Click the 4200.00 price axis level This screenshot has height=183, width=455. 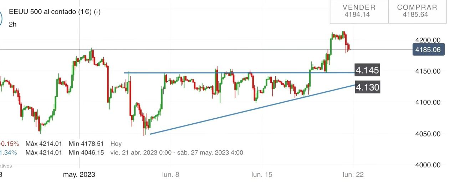click(428, 40)
